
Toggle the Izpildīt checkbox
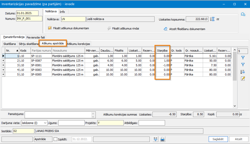point(56,139)
